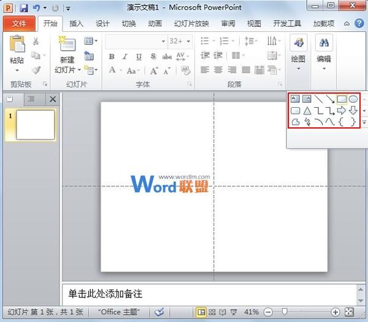Click the New Slide icon

click(67, 43)
